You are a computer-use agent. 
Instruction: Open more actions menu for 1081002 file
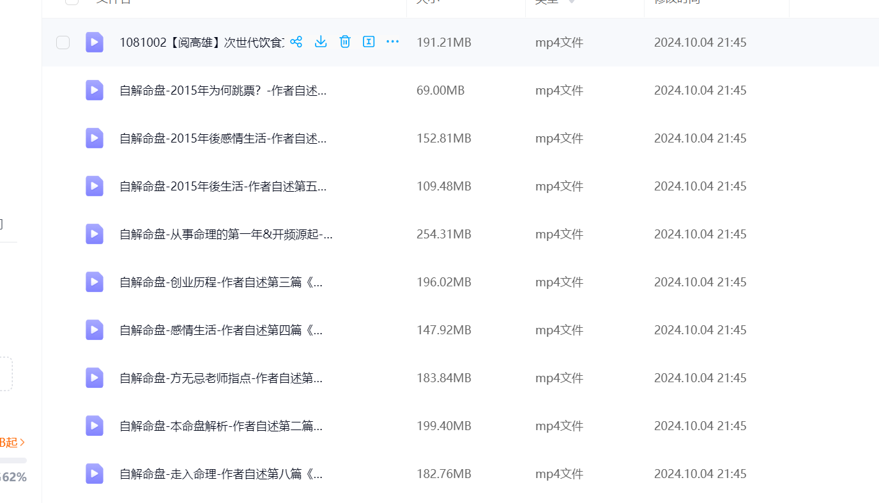pyautogui.click(x=392, y=42)
